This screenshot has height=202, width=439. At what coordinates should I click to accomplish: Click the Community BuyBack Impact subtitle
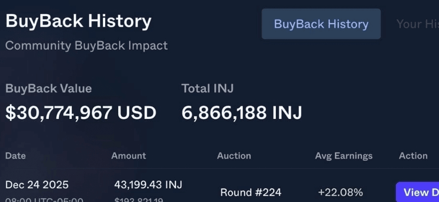pyautogui.click(x=87, y=46)
